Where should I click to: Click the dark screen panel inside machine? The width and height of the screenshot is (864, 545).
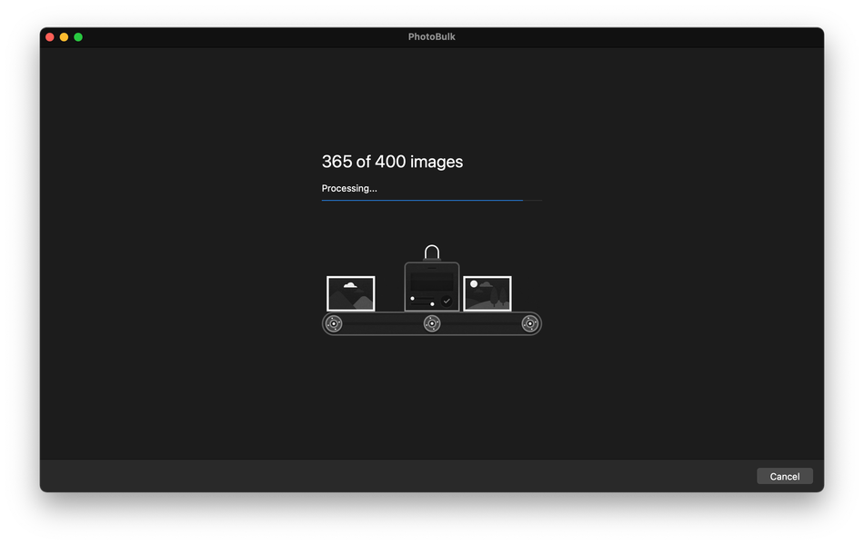431,282
